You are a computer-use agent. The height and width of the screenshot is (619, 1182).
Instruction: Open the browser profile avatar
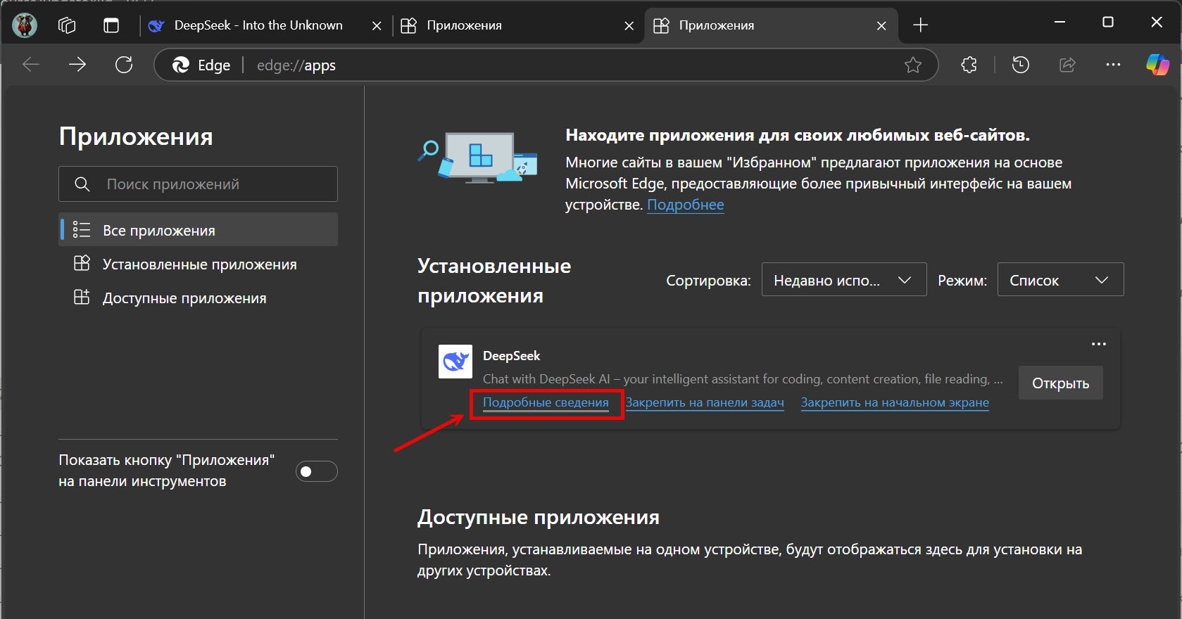click(x=25, y=25)
